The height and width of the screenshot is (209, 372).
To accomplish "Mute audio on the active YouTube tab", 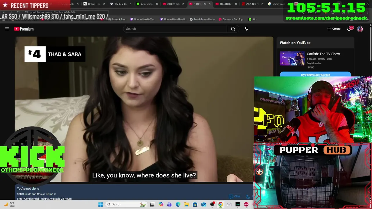I will 205,4.
